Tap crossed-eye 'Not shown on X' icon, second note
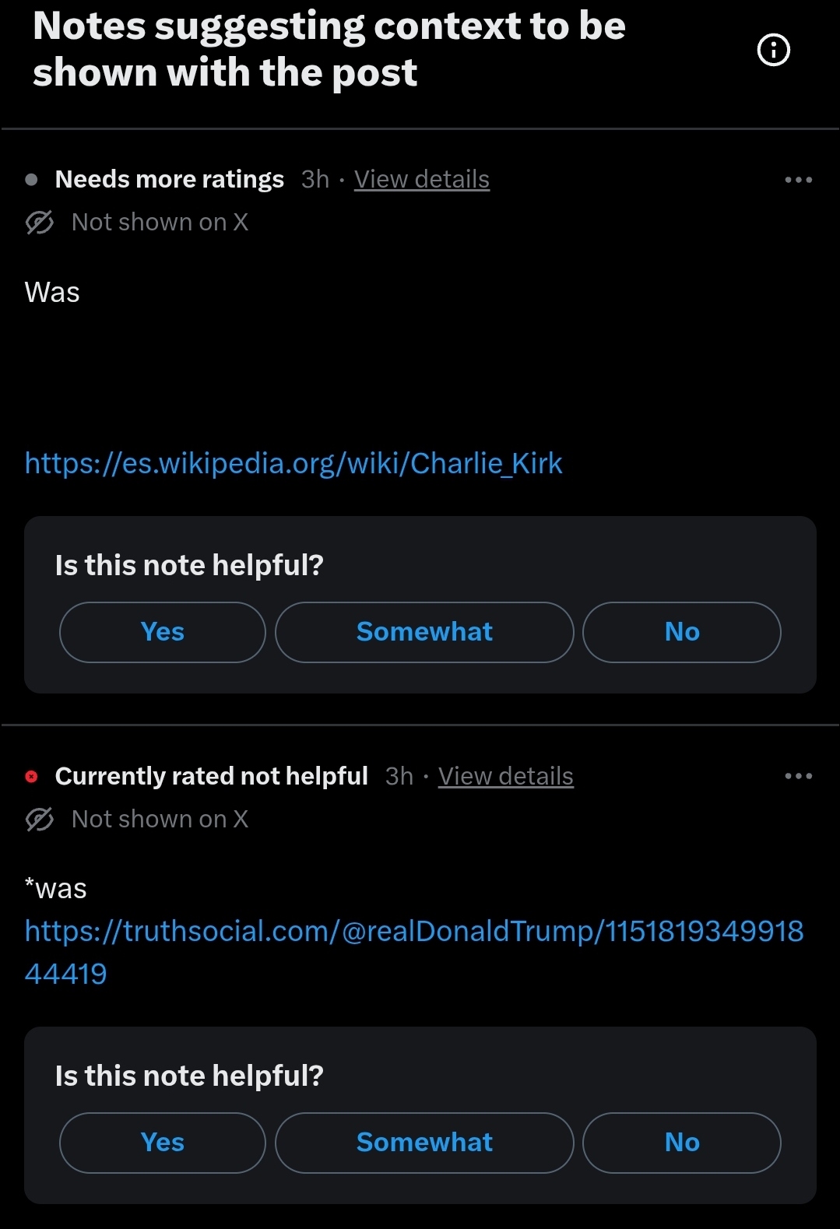The image size is (840, 1229). click(x=39, y=819)
